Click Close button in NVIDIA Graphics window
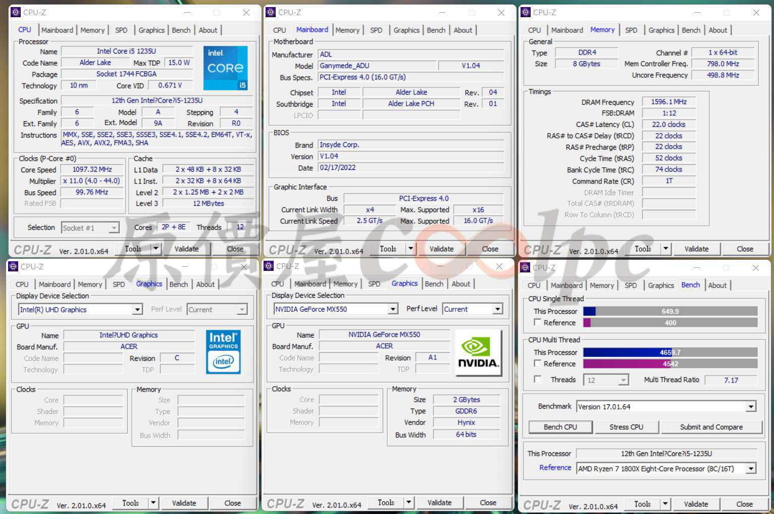The width and height of the screenshot is (774, 514). click(x=488, y=502)
